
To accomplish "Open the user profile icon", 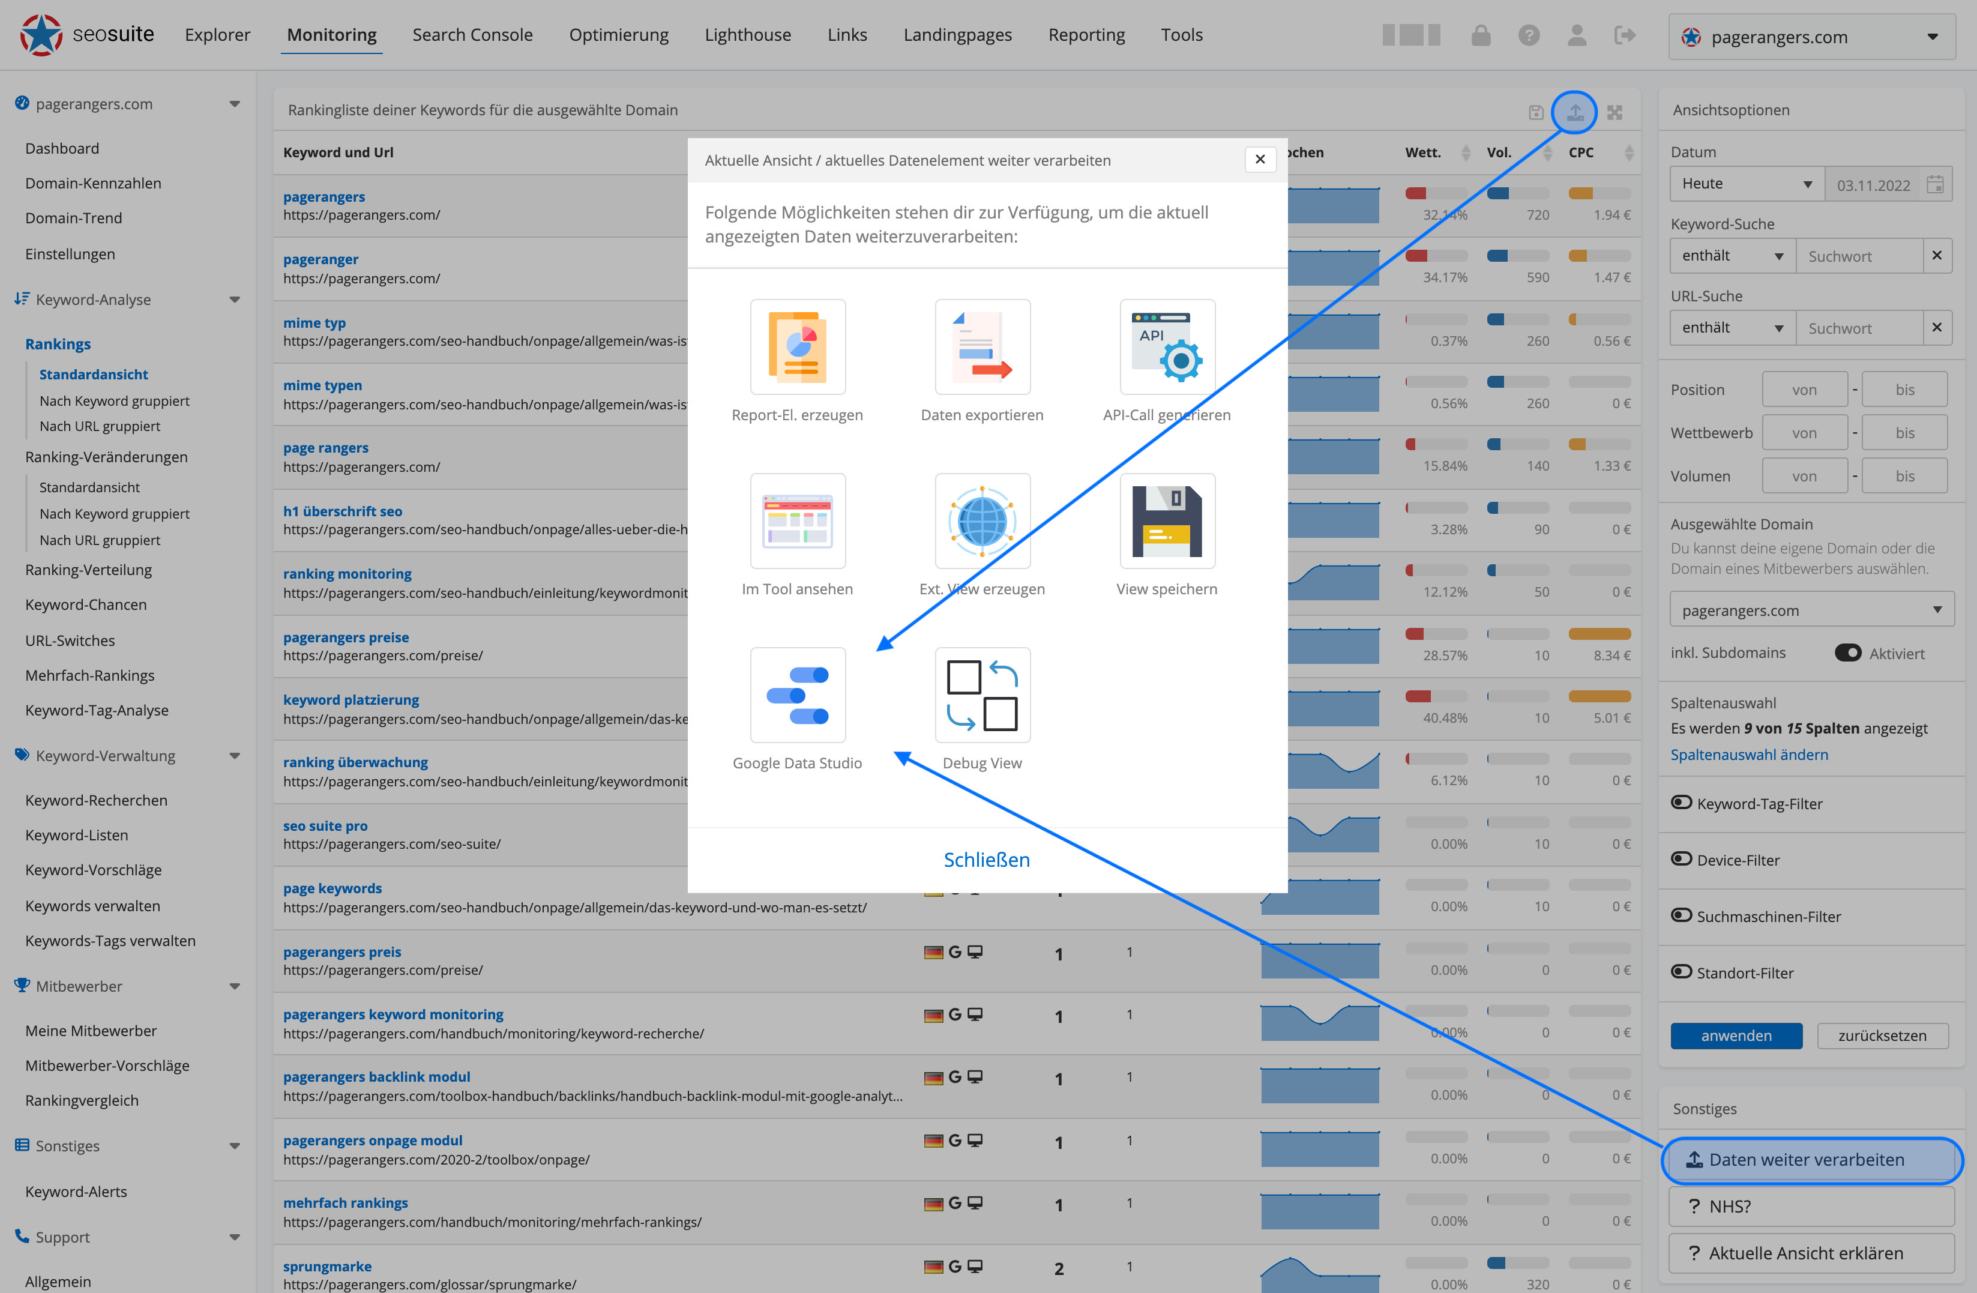I will click(1577, 35).
